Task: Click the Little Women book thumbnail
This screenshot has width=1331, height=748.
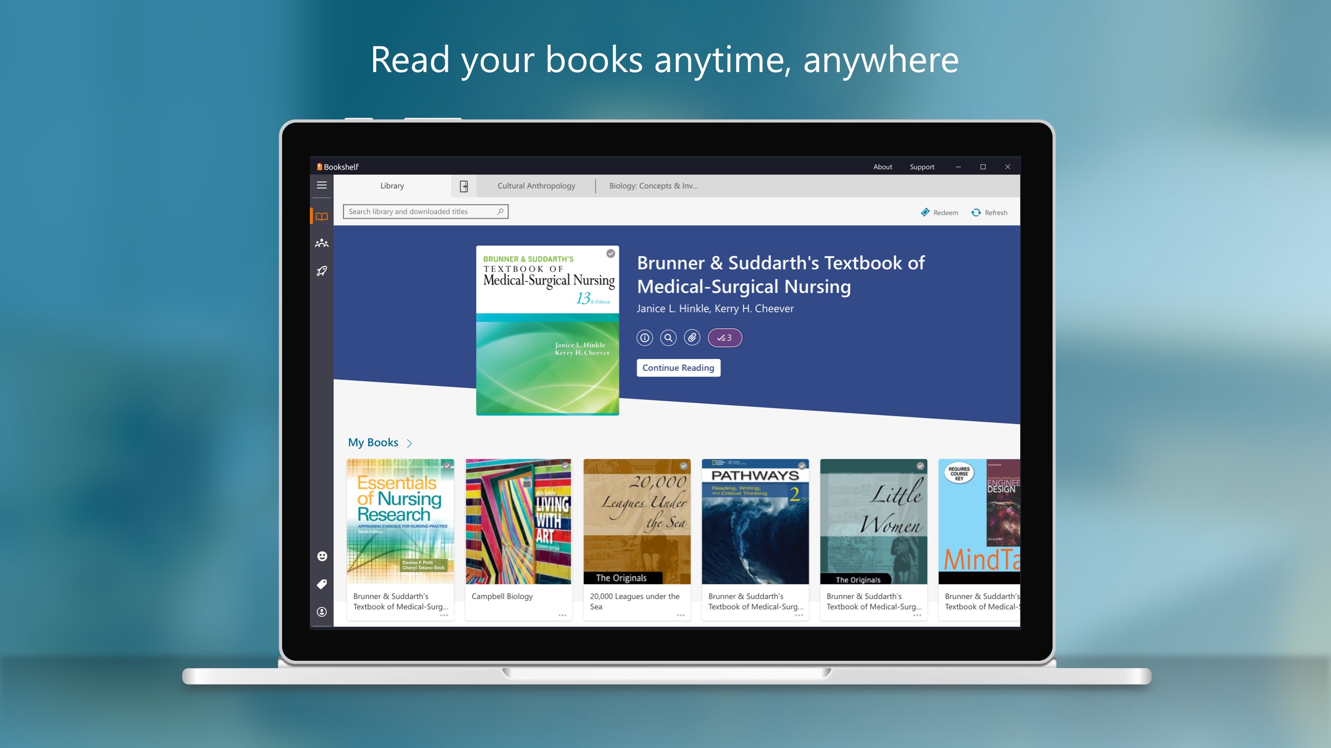Action: (x=873, y=522)
